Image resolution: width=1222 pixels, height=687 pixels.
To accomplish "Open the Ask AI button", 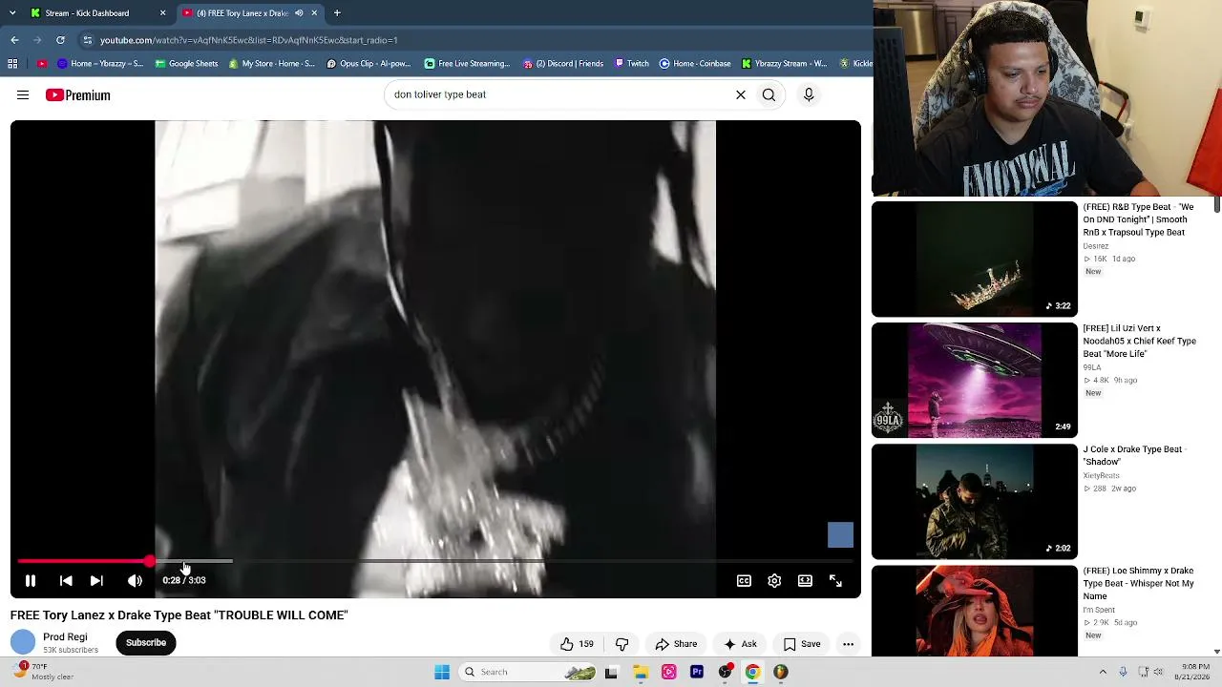I will pos(740,644).
